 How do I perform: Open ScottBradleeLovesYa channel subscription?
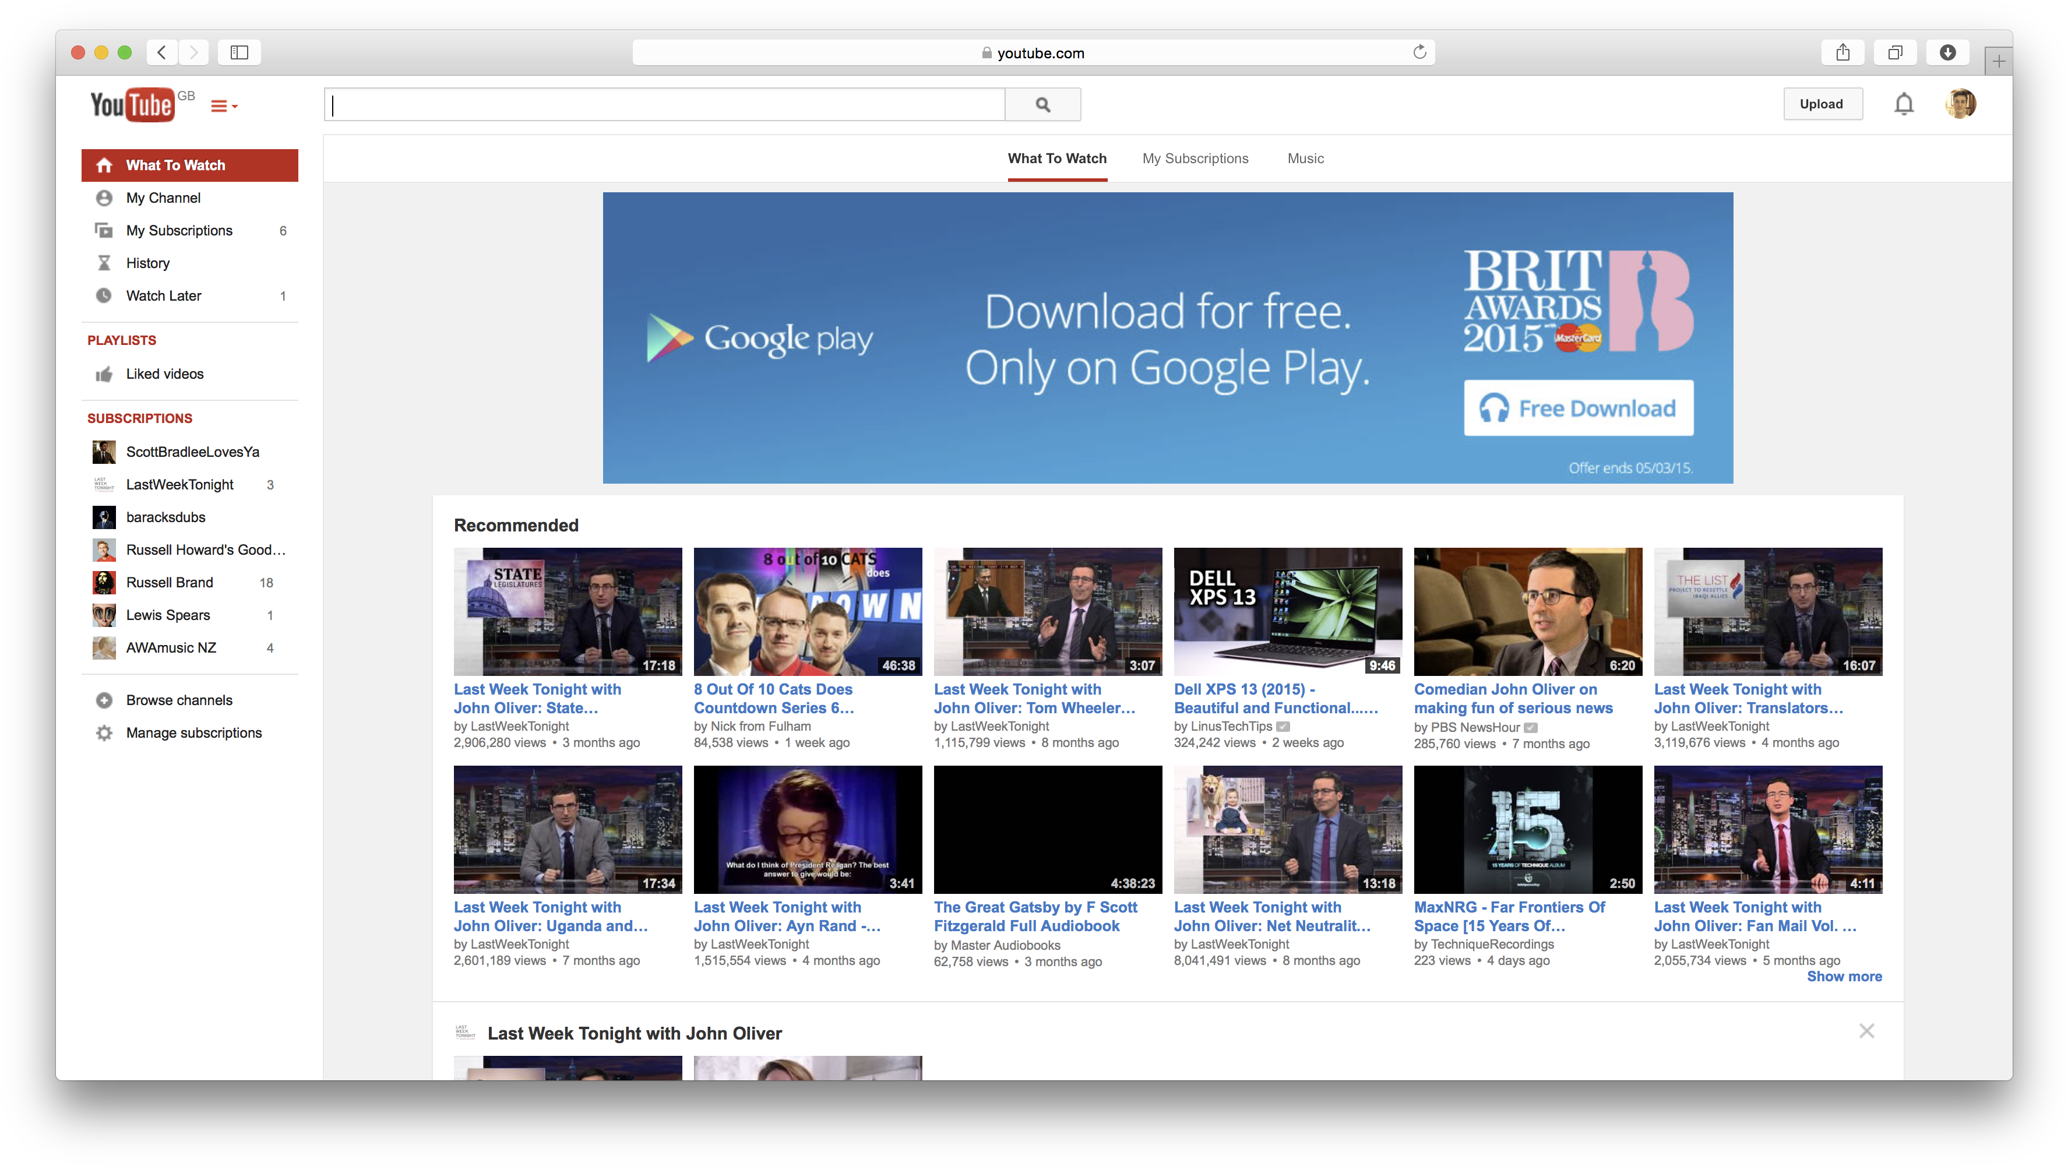(189, 452)
